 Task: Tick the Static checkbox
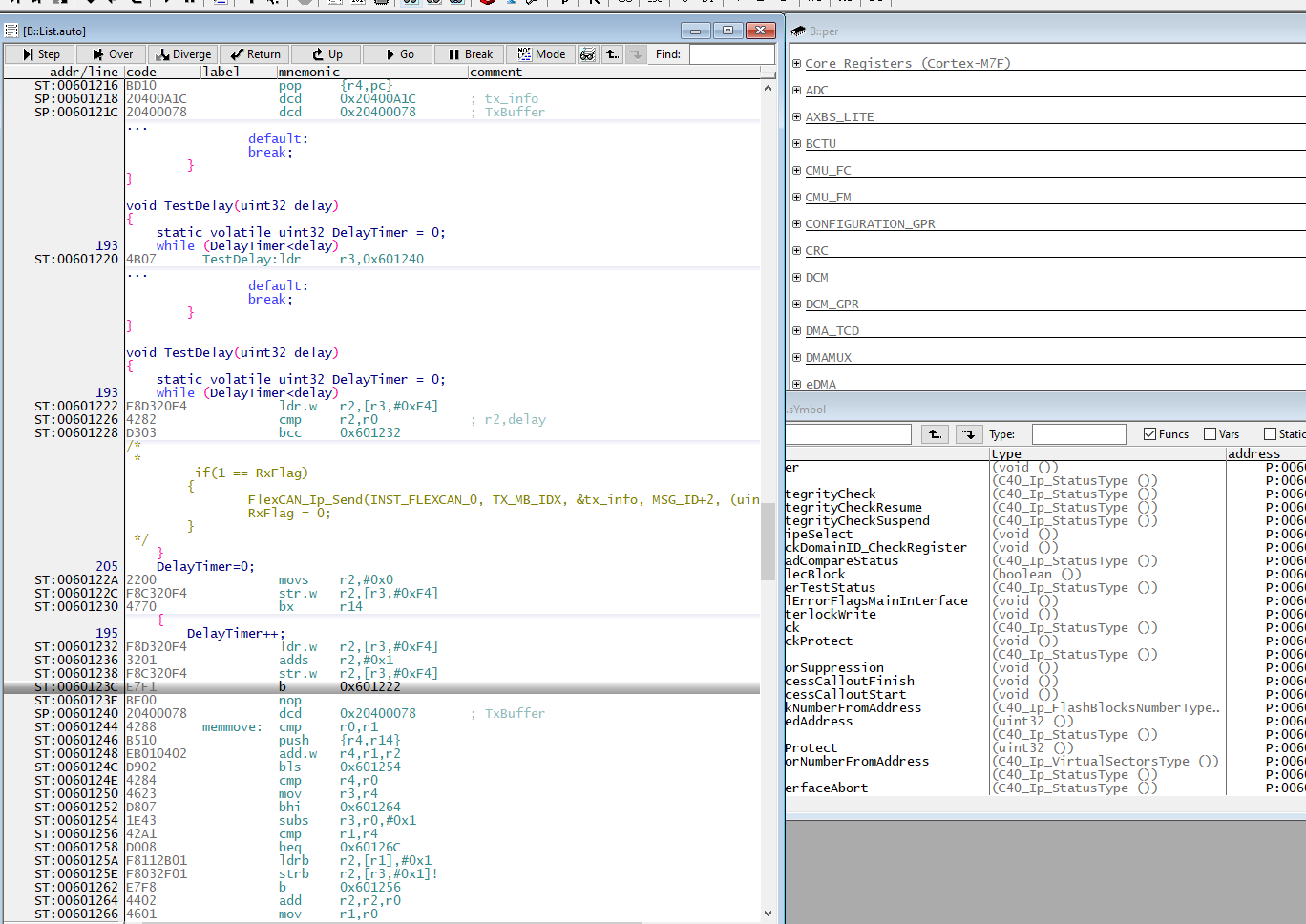tap(1270, 434)
